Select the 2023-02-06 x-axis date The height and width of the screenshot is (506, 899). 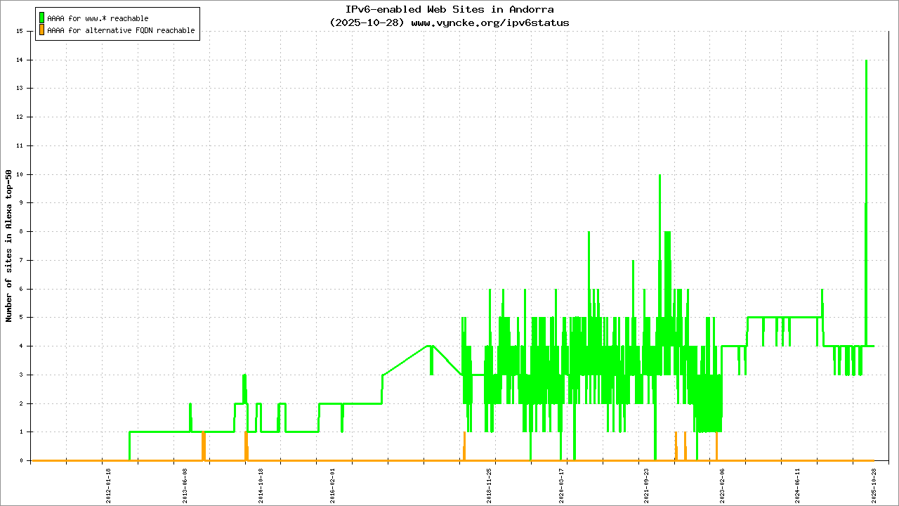723,484
